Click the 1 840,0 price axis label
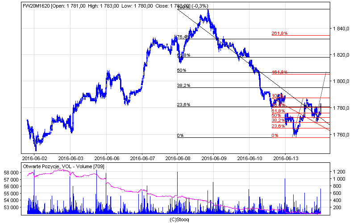This screenshot has height=223, width=357. coord(341,29)
